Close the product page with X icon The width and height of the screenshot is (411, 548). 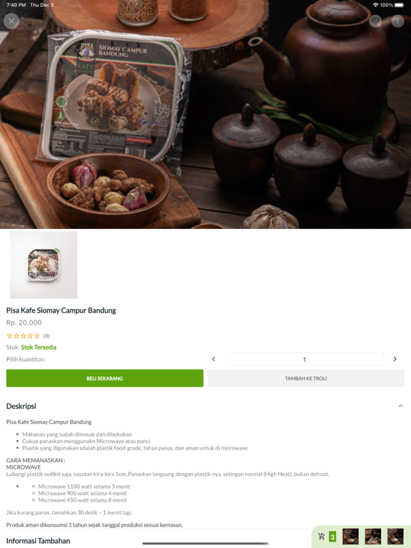[x=11, y=21]
